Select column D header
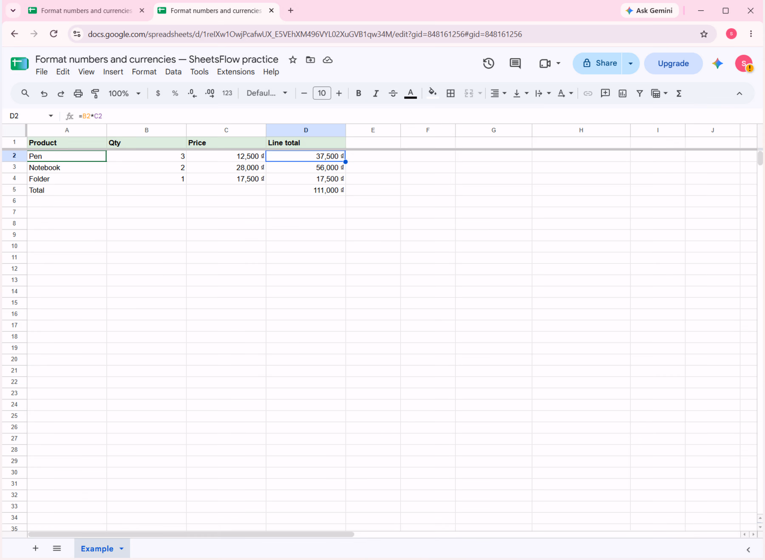Image resolution: width=765 pixels, height=560 pixels. point(306,130)
